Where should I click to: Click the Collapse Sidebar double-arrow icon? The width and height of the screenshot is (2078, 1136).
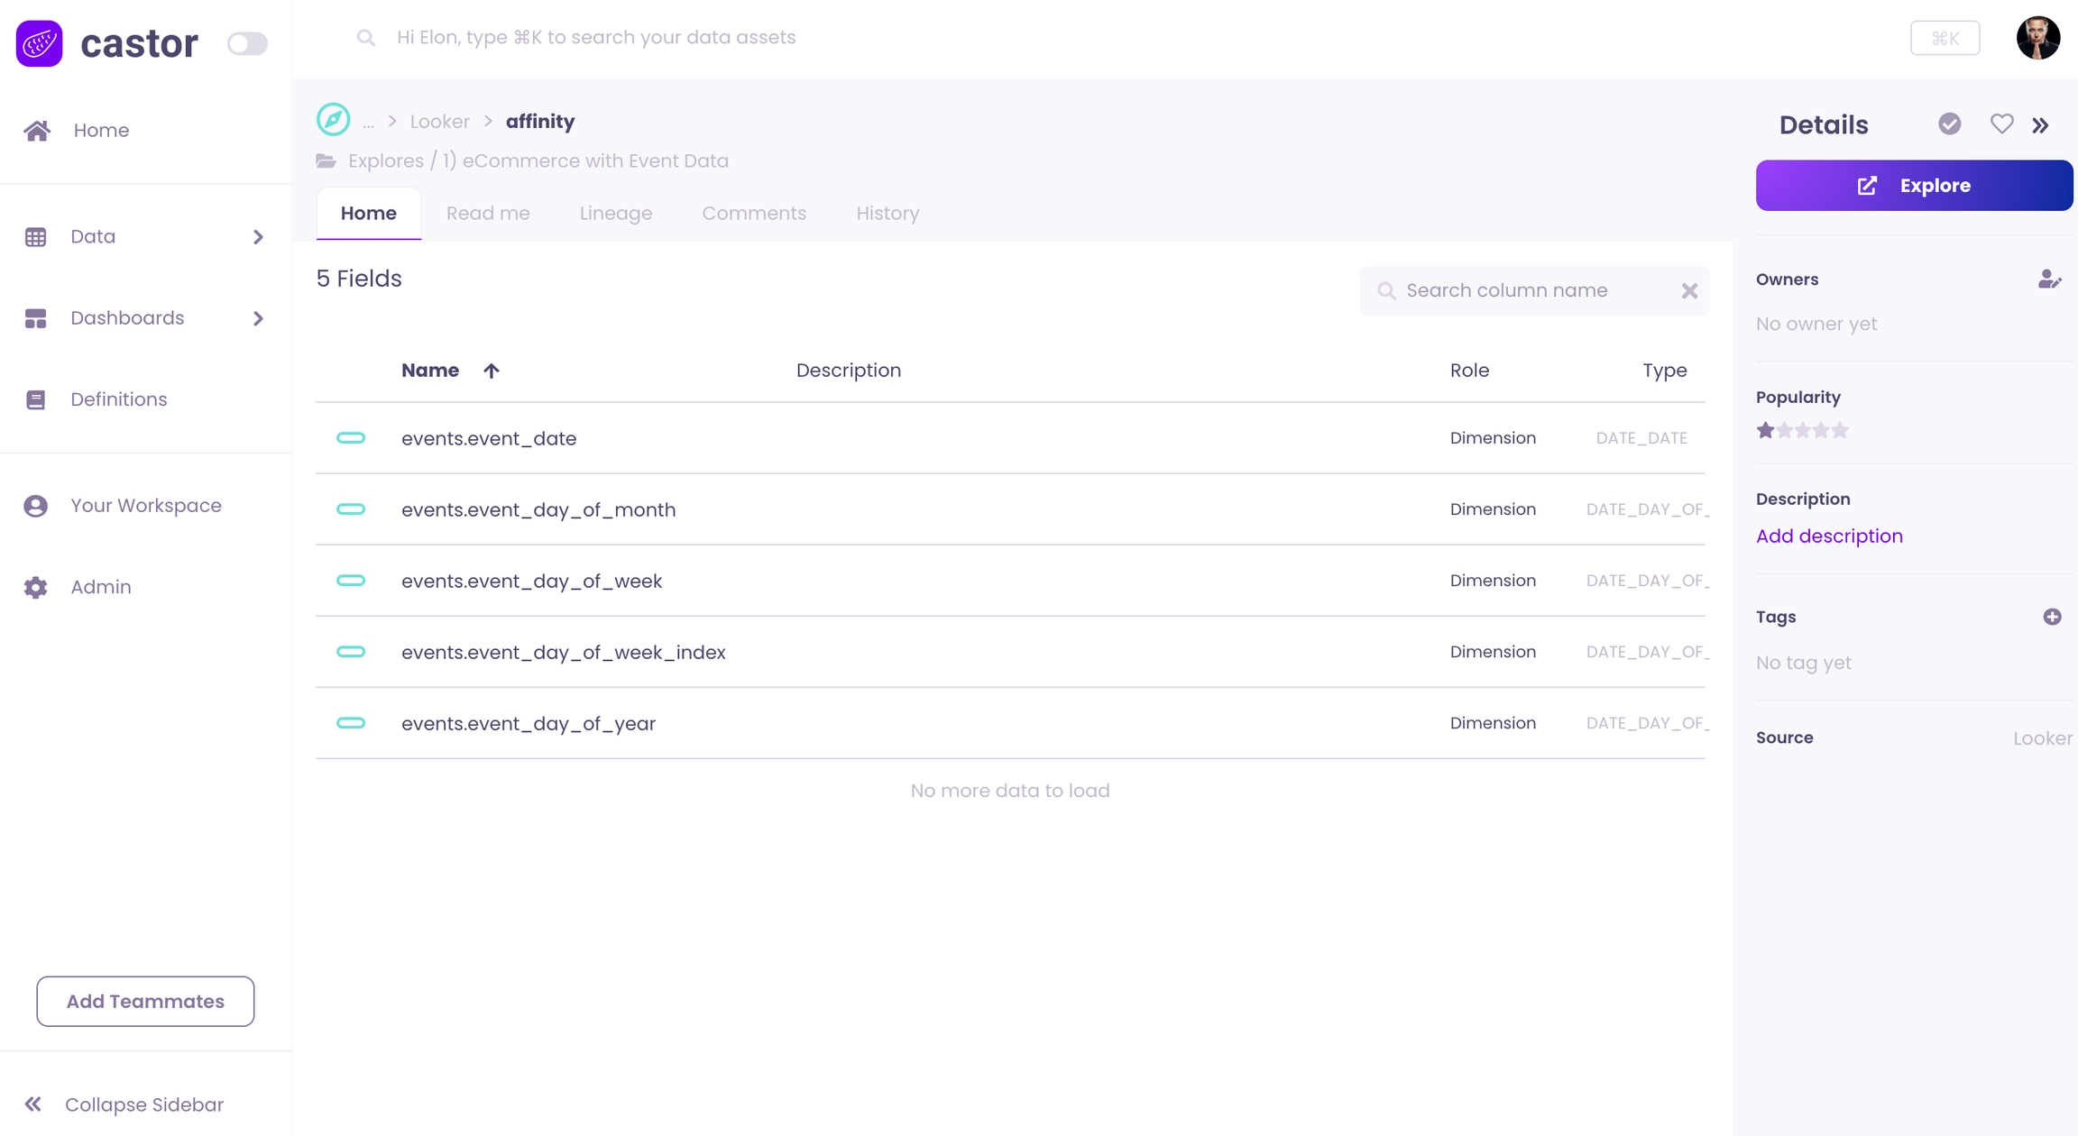(33, 1104)
